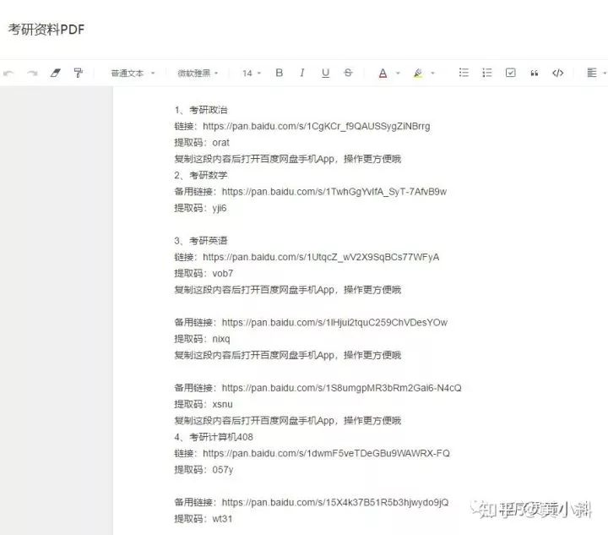This screenshot has height=535, width=608.
Task: Click extraction code text yji6
Action: tap(220, 208)
